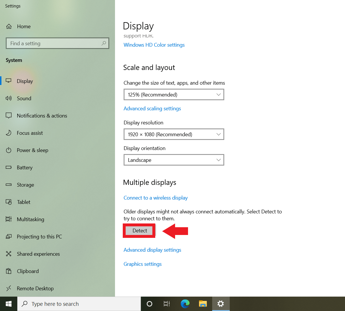
Task: Open the Display resolution dropdown
Action: click(174, 134)
